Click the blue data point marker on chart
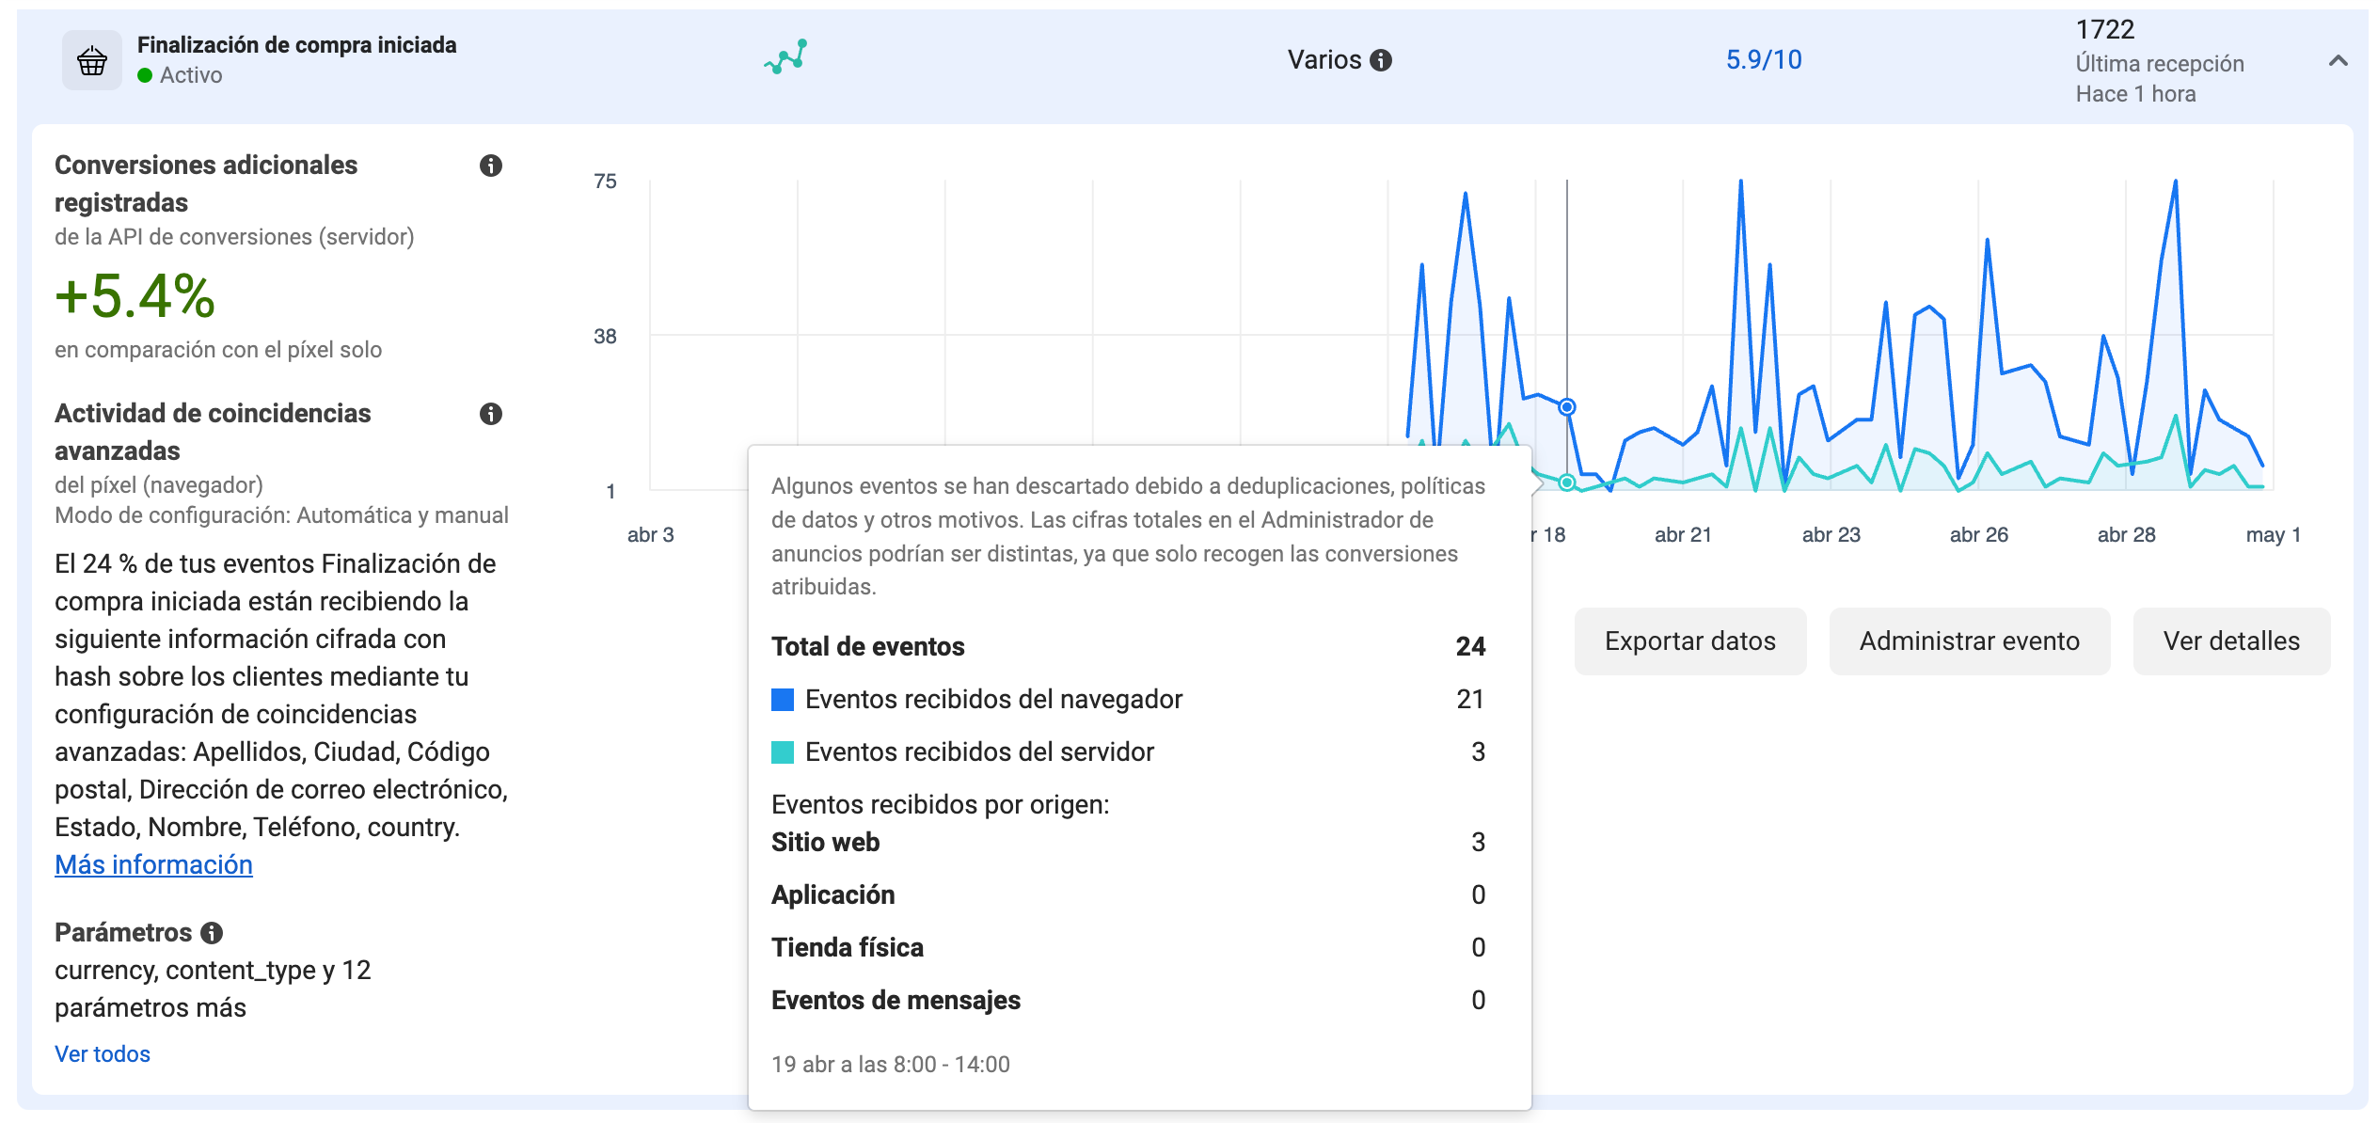 pyautogui.click(x=1566, y=407)
